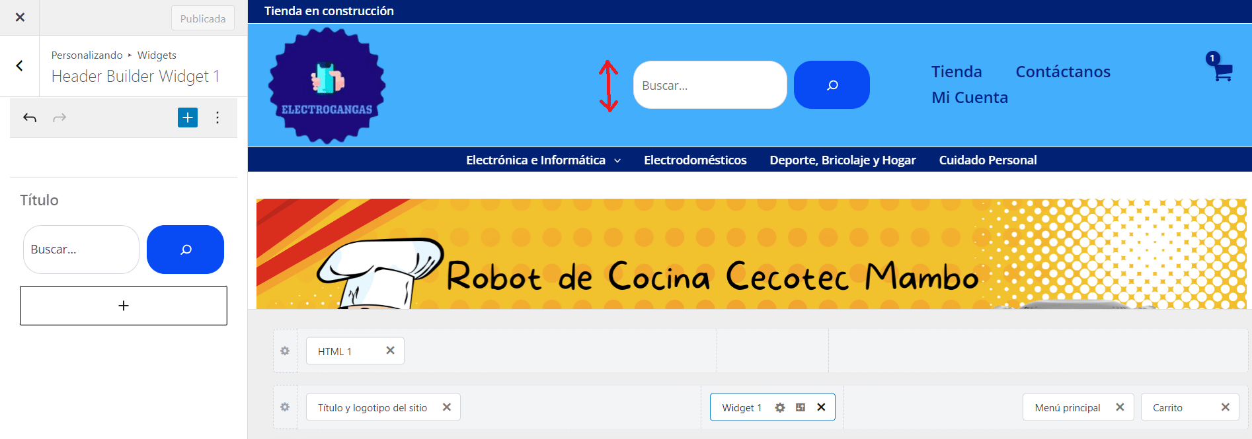1252x439 pixels.
Task: Close the customizer with the X icon
Action: [x=20, y=18]
